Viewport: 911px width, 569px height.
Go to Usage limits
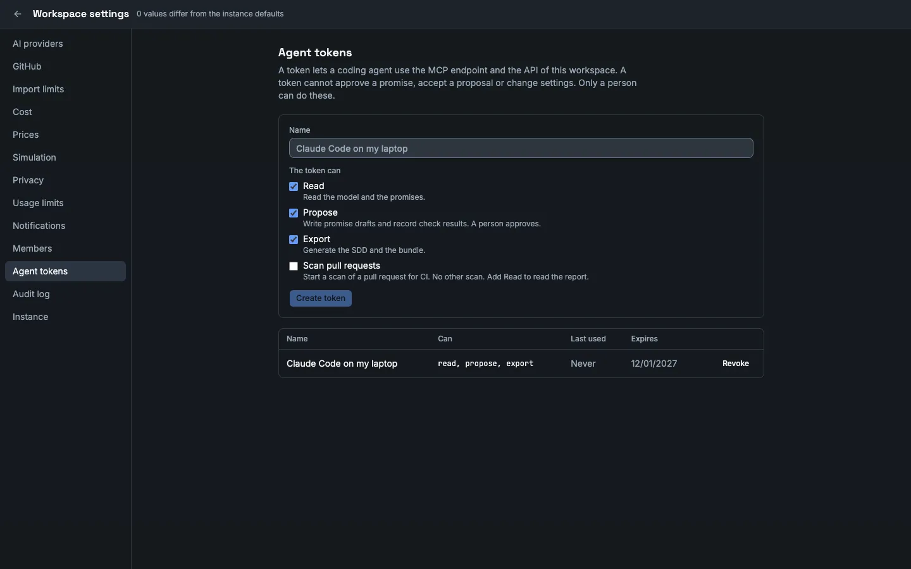[65, 203]
